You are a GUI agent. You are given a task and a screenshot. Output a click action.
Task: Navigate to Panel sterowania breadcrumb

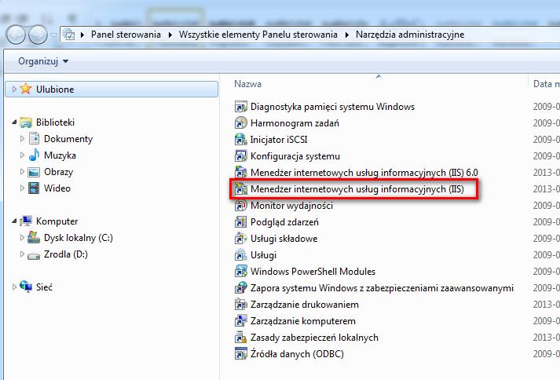pyautogui.click(x=126, y=35)
